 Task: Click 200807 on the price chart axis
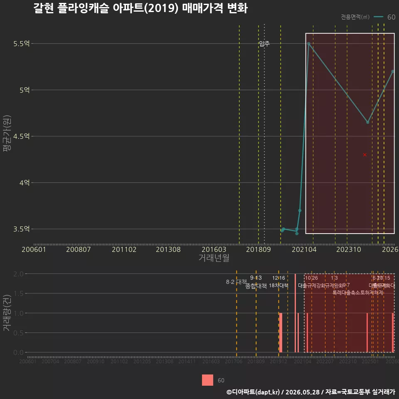(79, 249)
